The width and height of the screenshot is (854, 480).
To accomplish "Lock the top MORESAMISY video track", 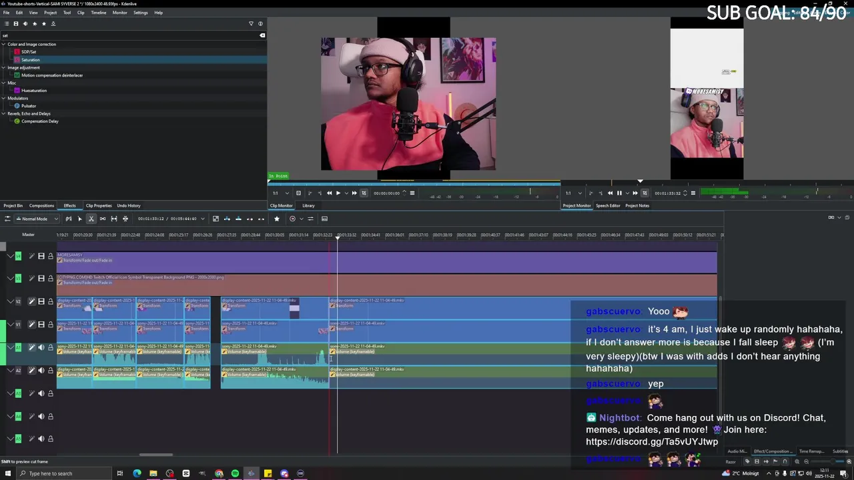I will pyautogui.click(x=50, y=256).
